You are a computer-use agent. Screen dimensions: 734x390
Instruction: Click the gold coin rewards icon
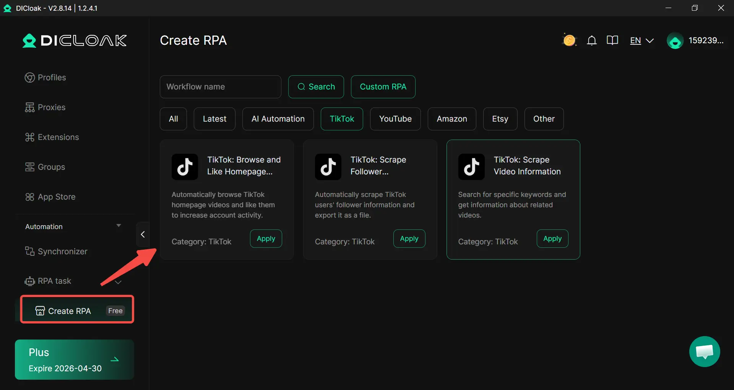(569, 41)
